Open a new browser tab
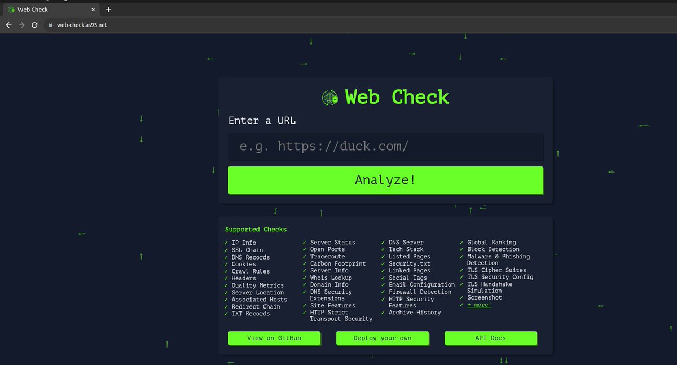The width and height of the screenshot is (677, 365). (108, 10)
